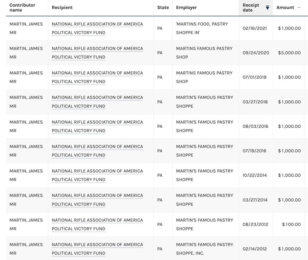The width and height of the screenshot is (308, 260).
Task: Click contributor MARTIN, JAMES MR in 02/16/2021 row
Action: 26,28
